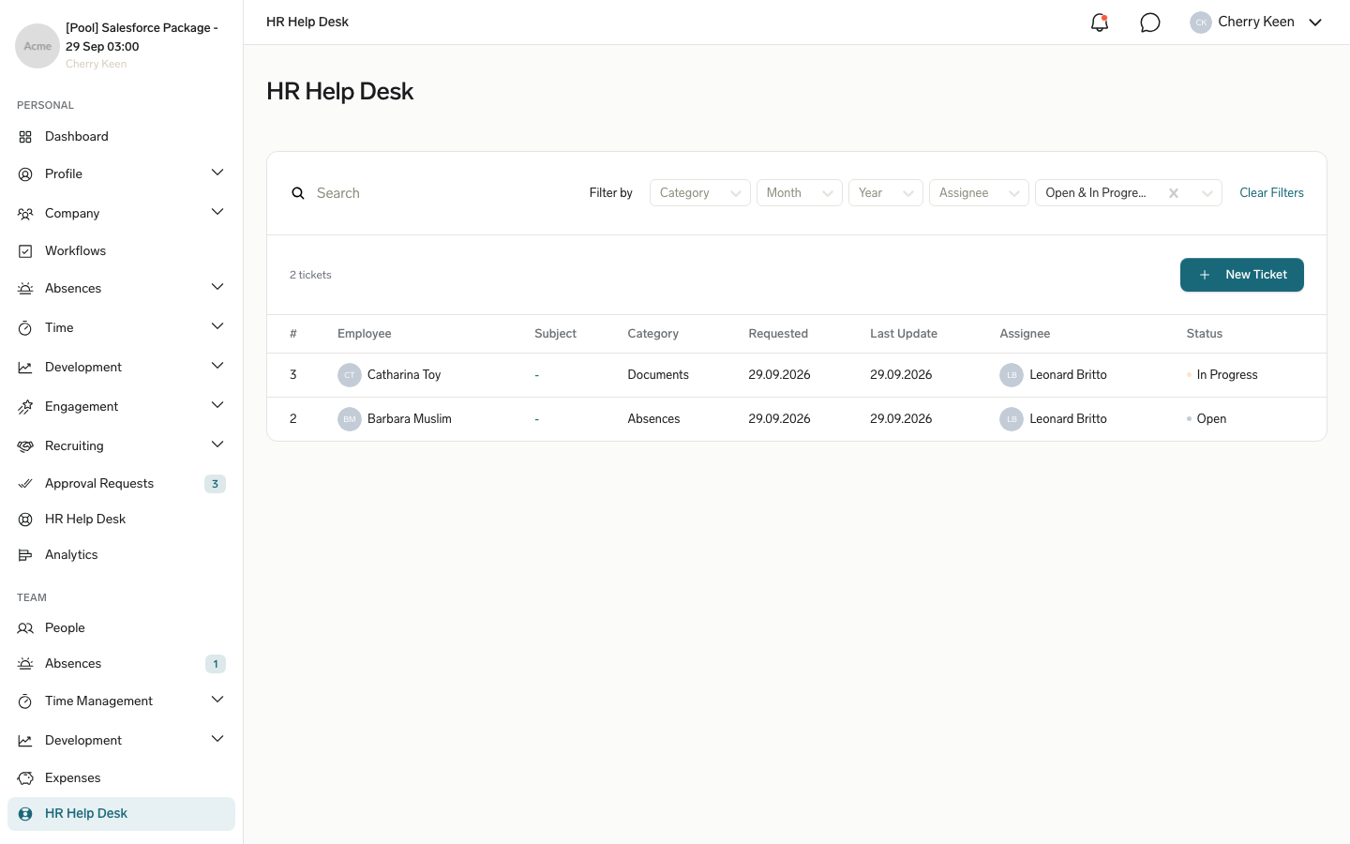Click the team Absences sun icon
The image size is (1350, 844).
point(25,664)
